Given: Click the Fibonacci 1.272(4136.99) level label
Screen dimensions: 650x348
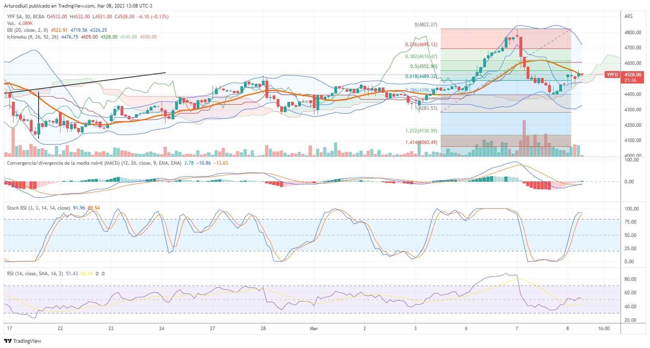Looking at the screenshot, I should (x=421, y=131).
